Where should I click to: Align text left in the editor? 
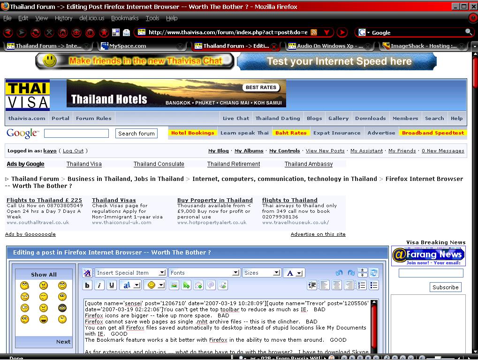pos(324,285)
